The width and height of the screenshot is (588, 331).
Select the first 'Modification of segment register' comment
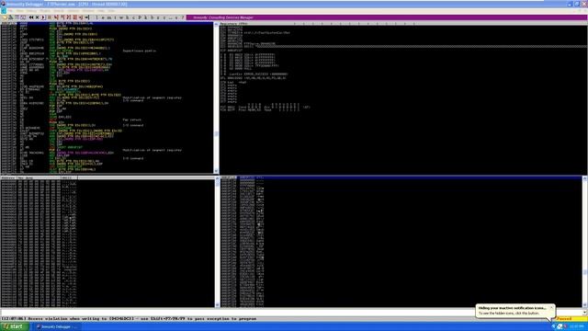pyautogui.click(x=153, y=97)
